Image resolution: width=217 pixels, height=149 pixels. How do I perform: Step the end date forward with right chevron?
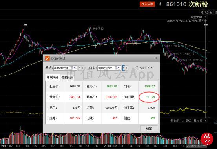click(x=126, y=68)
